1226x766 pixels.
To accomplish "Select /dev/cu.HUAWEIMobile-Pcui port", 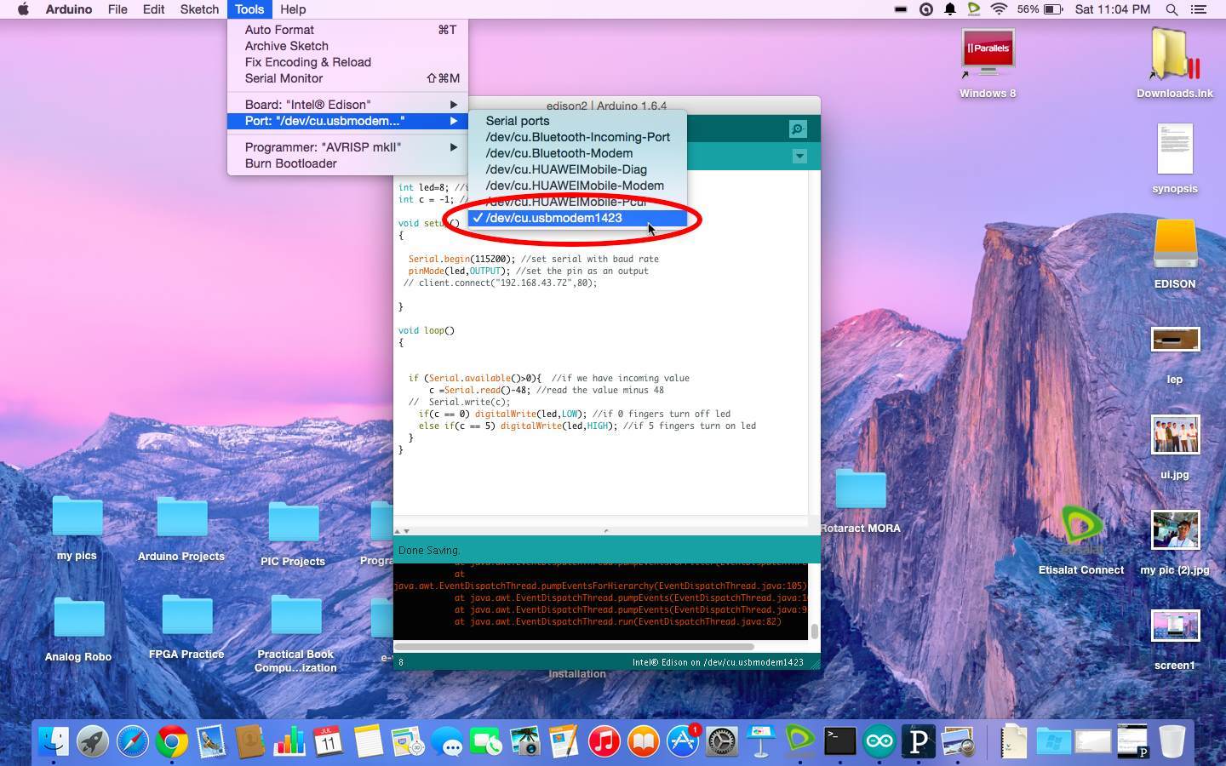I will coord(577,202).
